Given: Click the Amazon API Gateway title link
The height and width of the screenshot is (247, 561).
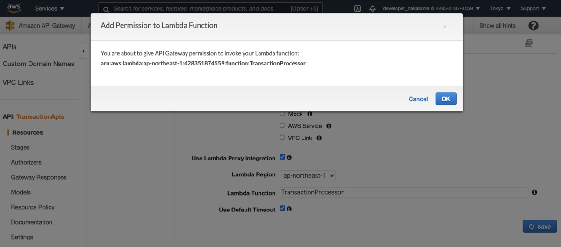Looking at the screenshot, I should point(47,26).
